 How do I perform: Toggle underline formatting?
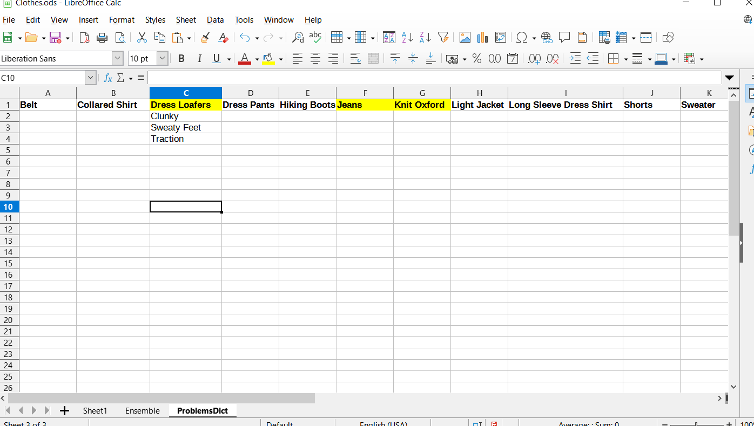(x=217, y=58)
